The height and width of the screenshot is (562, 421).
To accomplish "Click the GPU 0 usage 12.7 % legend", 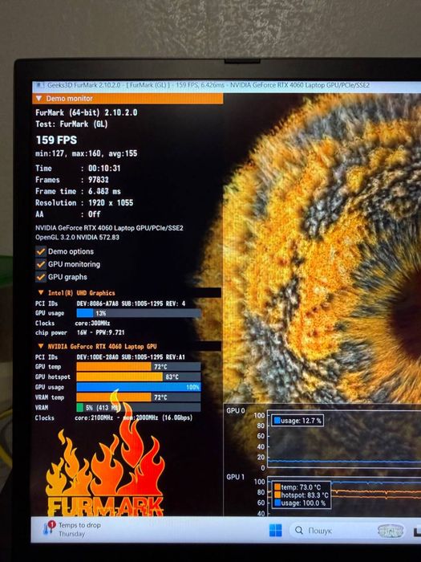I will tap(298, 421).
